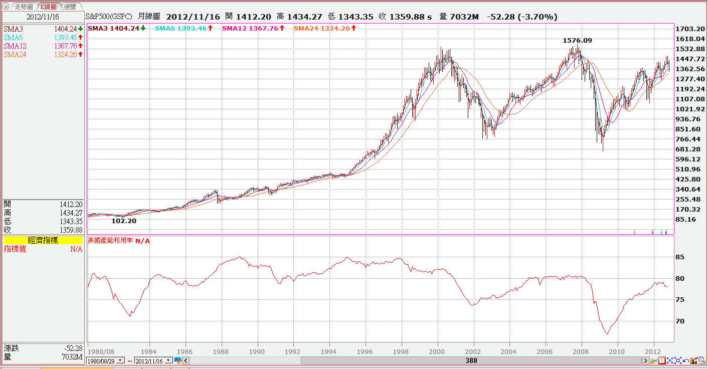Click the S&P500(GSPC) title text
The width and height of the screenshot is (708, 369).
pos(109,17)
